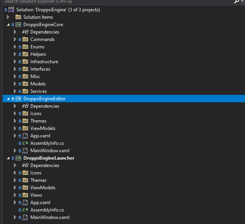Image resolution: width=245 pixels, height=224 pixels.
Task: Collapse the DroppsiEngineCore project
Action: [8, 25]
